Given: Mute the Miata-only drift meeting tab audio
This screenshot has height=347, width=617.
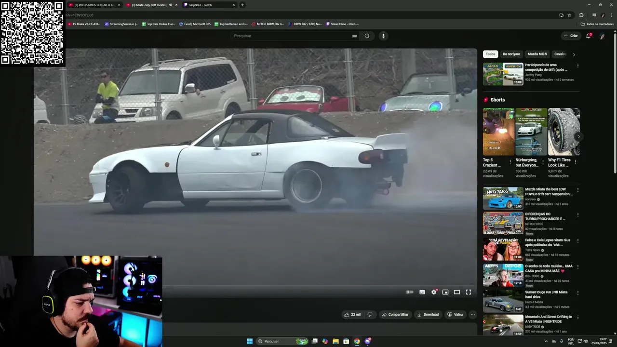Looking at the screenshot, I should tap(170, 5).
